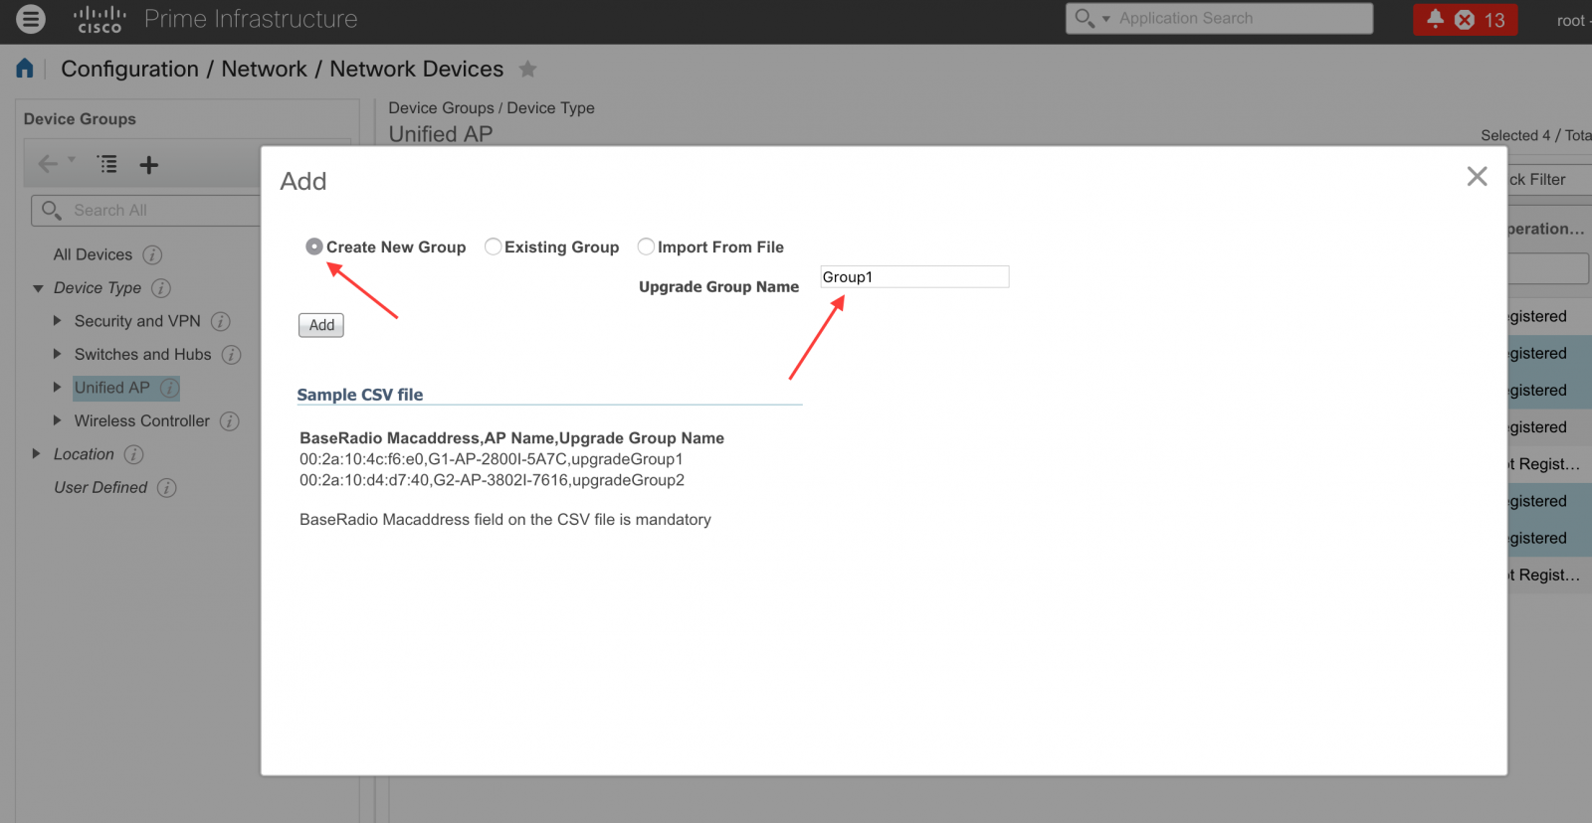Click Network Devices in the breadcrumb
Viewport: 1592px width, 823px height.
[416, 69]
